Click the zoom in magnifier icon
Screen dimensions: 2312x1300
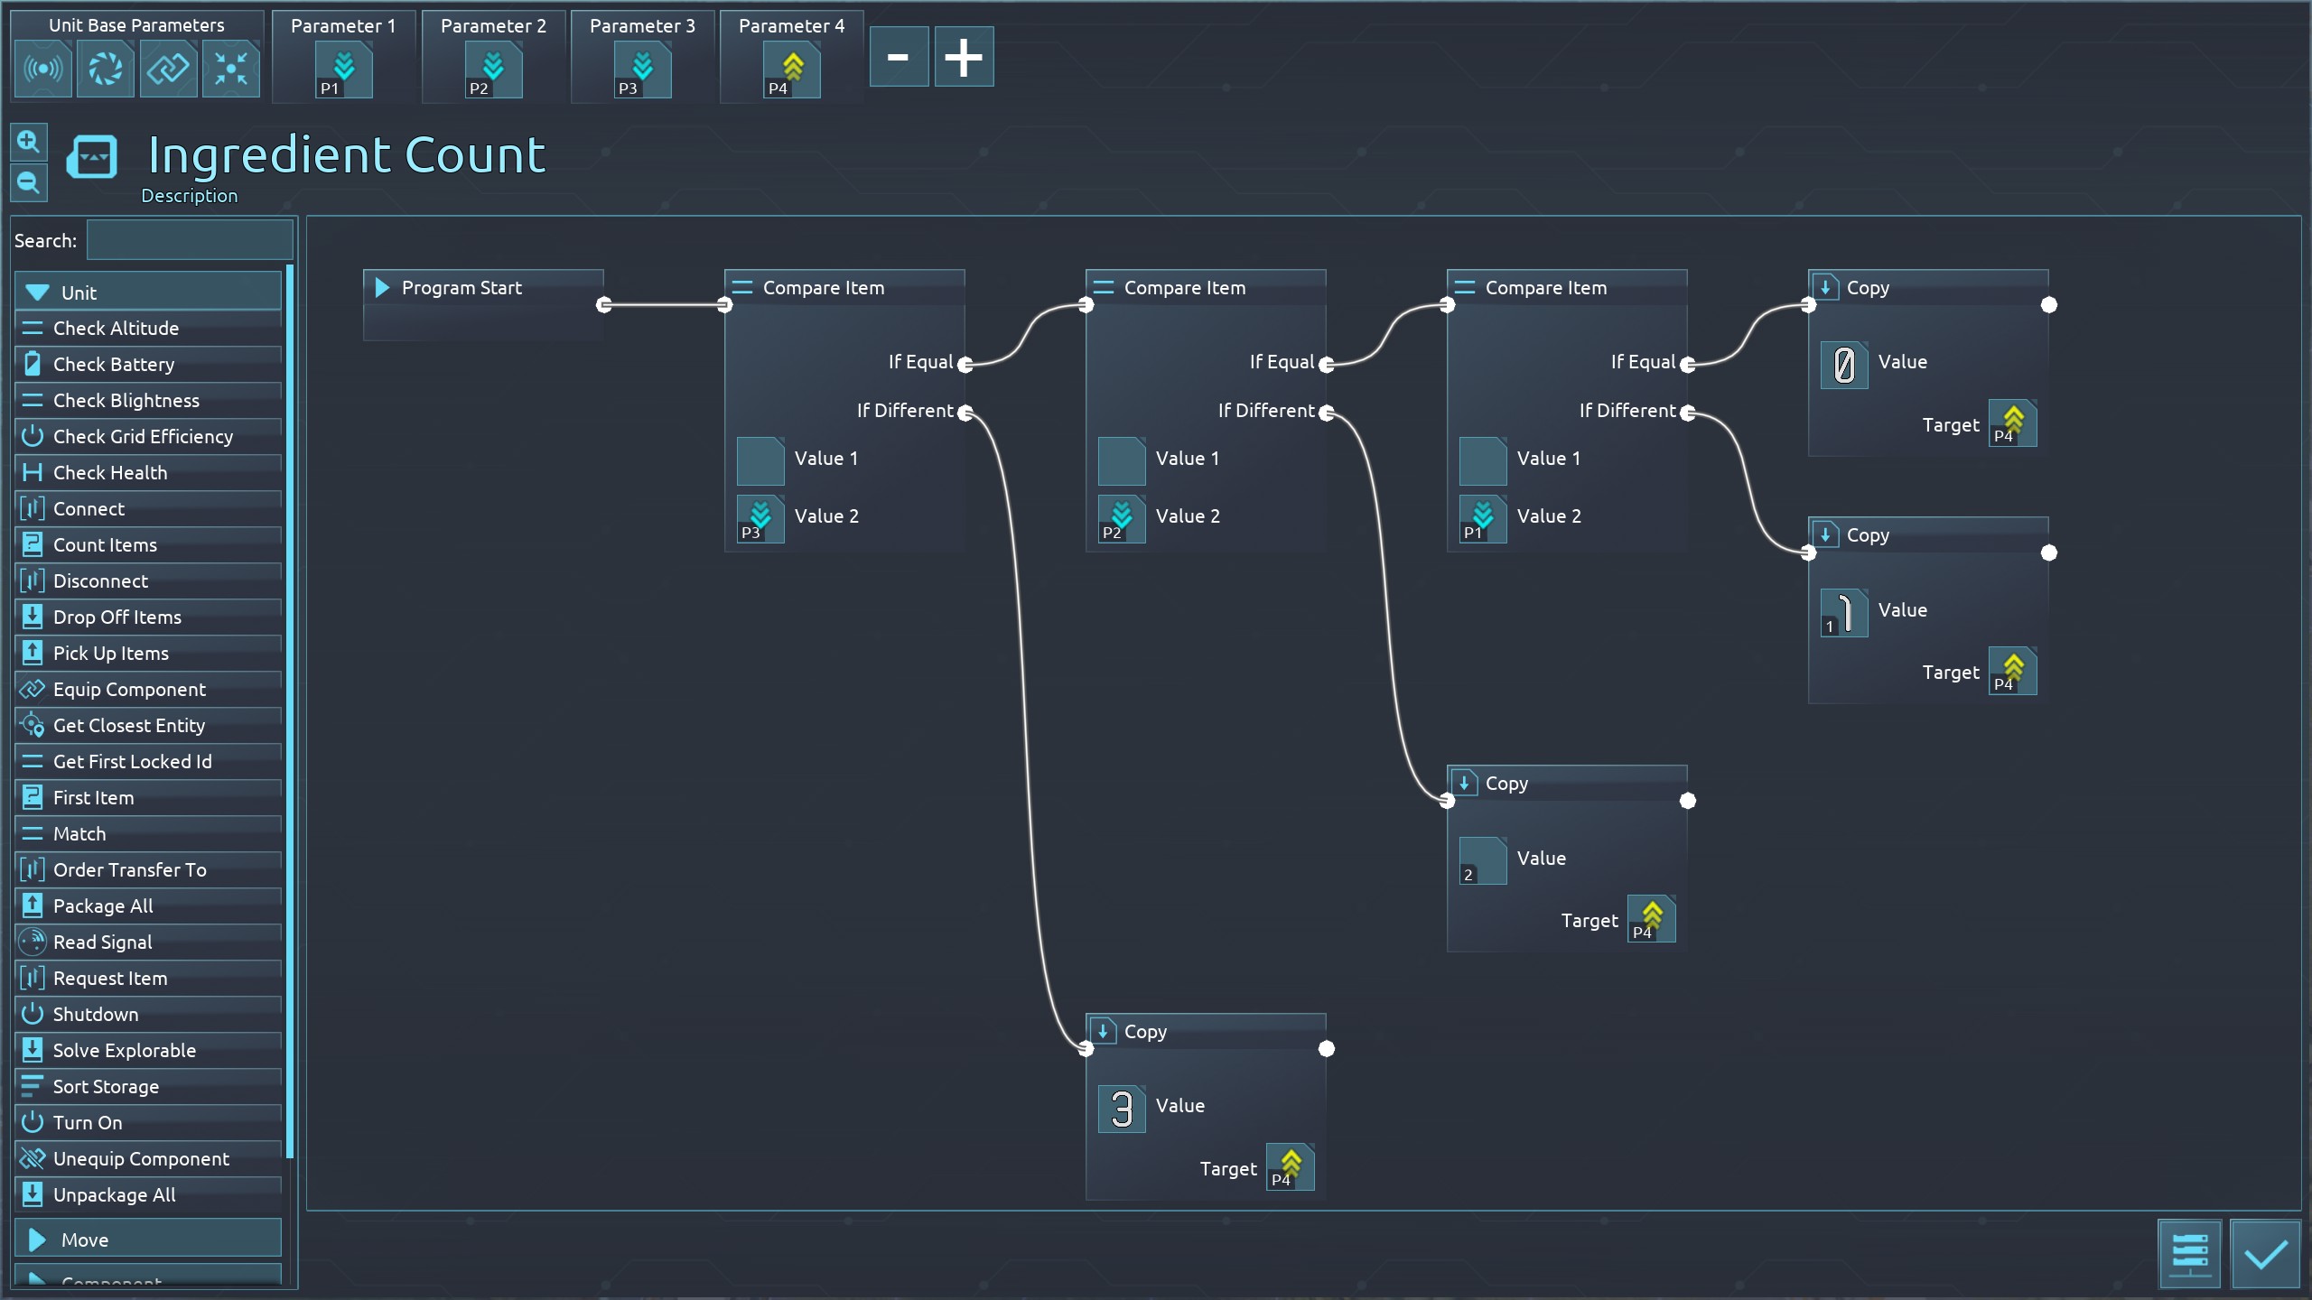(28, 142)
